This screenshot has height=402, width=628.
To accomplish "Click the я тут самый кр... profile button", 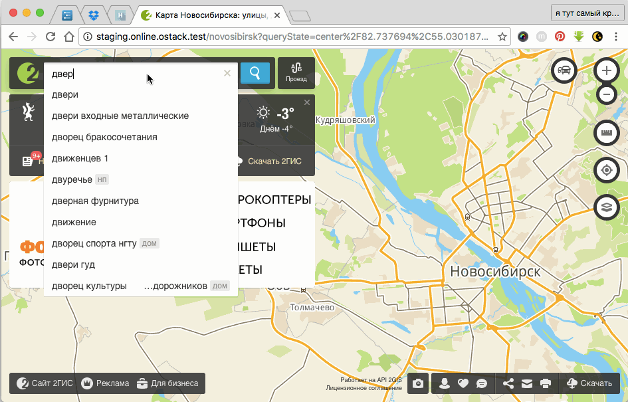I will click(x=587, y=13).
